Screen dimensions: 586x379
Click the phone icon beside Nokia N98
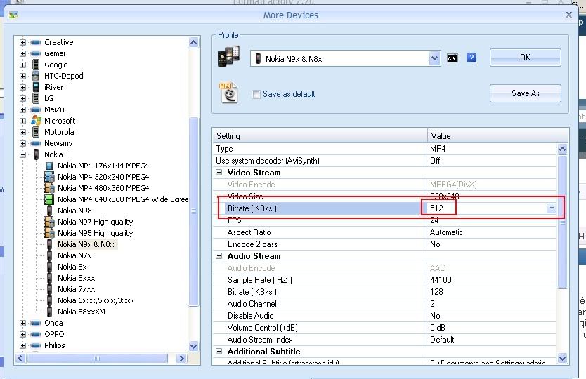[x=49, y=211]
